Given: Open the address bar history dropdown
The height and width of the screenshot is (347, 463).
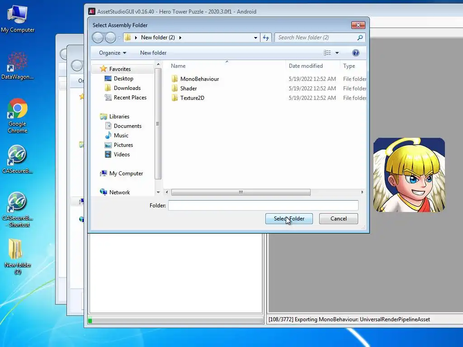Looking at the screenshot, I should 255,38.
